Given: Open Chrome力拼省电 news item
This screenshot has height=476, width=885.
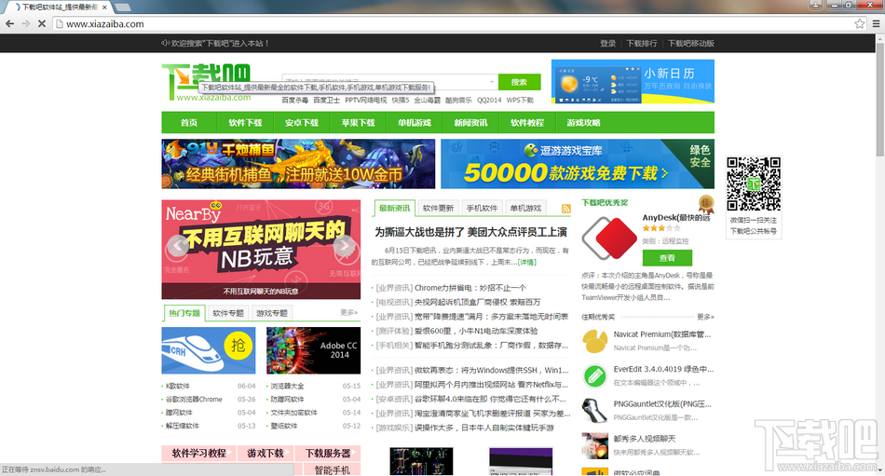Looking at the screenshot, I should click(x=470, y=288).
